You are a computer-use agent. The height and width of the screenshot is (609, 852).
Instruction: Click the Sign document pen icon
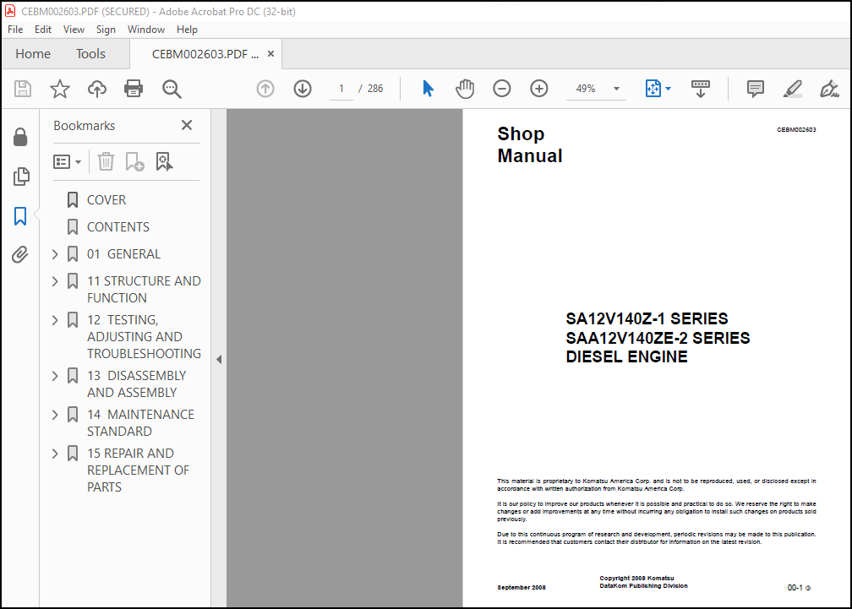(x=829, y=89)
